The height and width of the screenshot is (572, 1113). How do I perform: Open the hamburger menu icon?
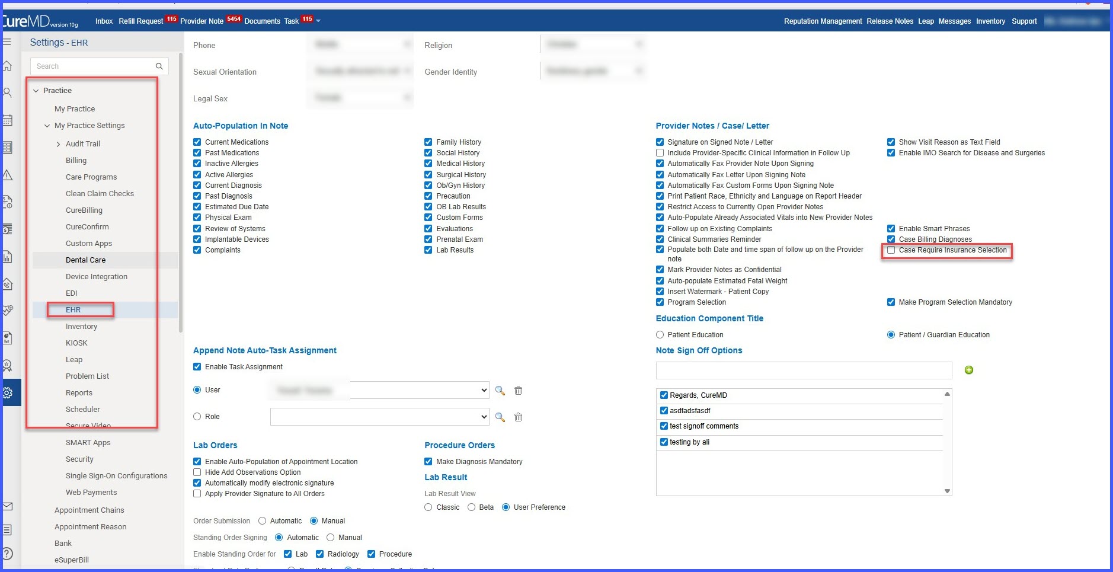[7, 42]
